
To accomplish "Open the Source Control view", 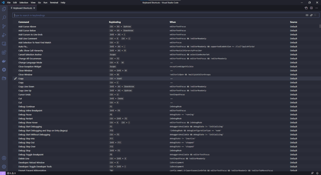I will coord(4,26).
